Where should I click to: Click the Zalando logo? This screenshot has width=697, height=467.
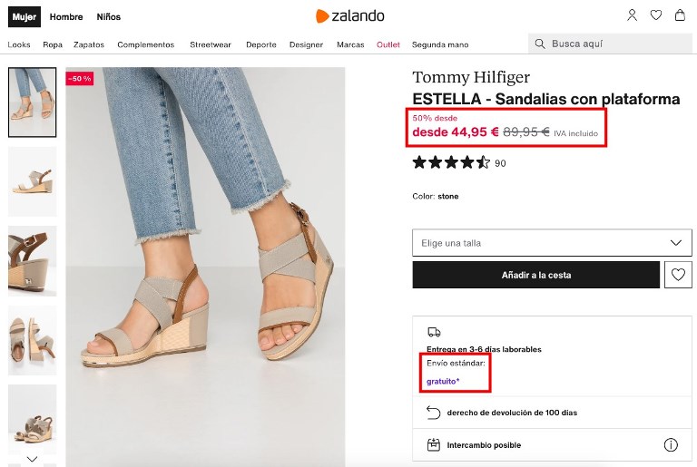tap(349, 15)
